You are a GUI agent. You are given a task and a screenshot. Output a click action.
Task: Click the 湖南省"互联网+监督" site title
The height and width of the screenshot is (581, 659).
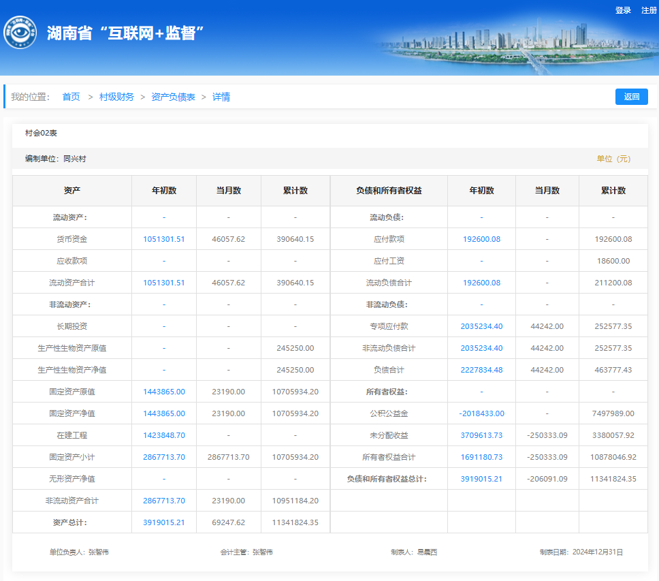point(125,33)
